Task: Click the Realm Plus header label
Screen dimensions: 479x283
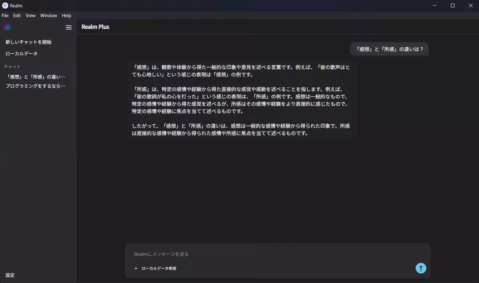Action: [x=95, y=27]
